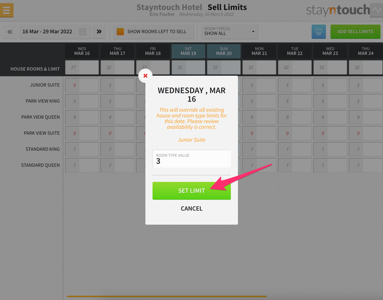Click house limit cell for Mar 21

259,67
